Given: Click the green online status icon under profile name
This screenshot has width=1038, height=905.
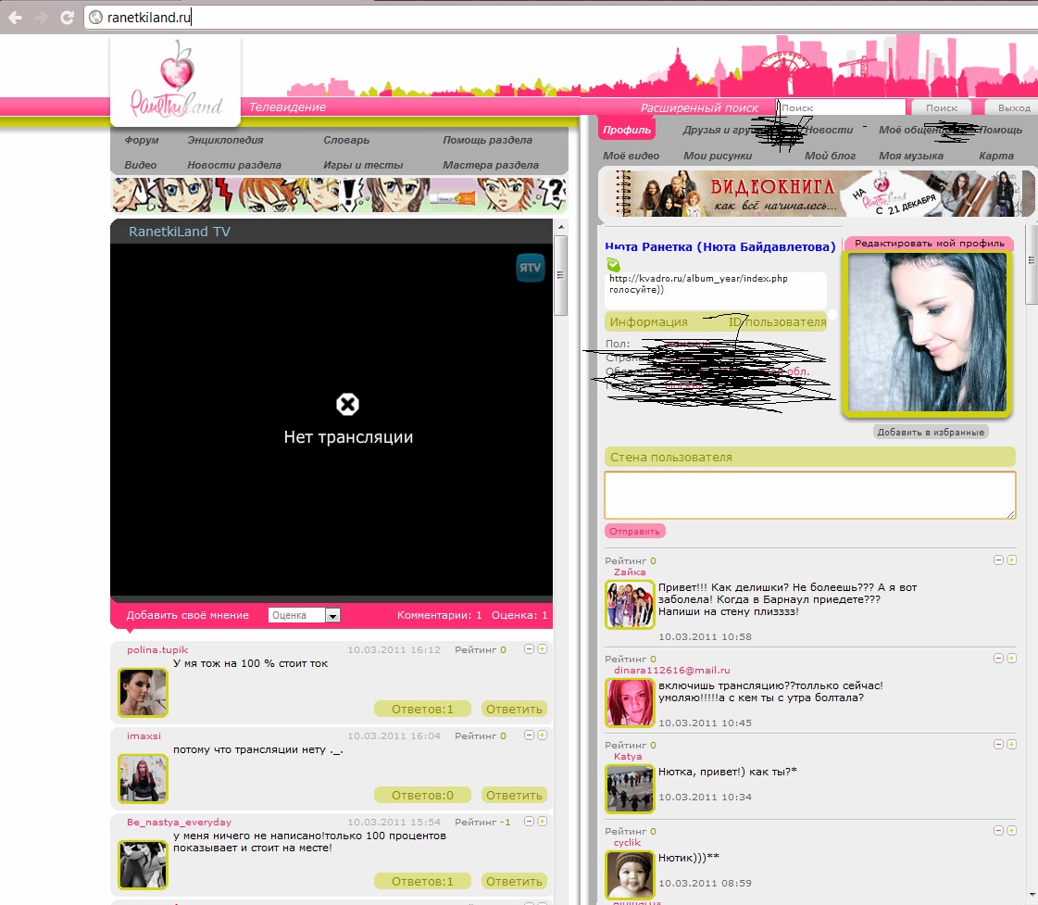Looking at the screenshot, I should [613, 265].
